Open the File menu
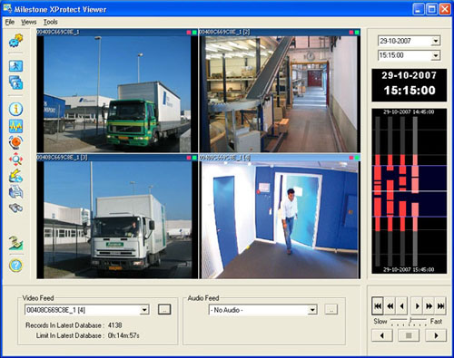The height and width of the screenshot is (358, 454). point(10,22)
